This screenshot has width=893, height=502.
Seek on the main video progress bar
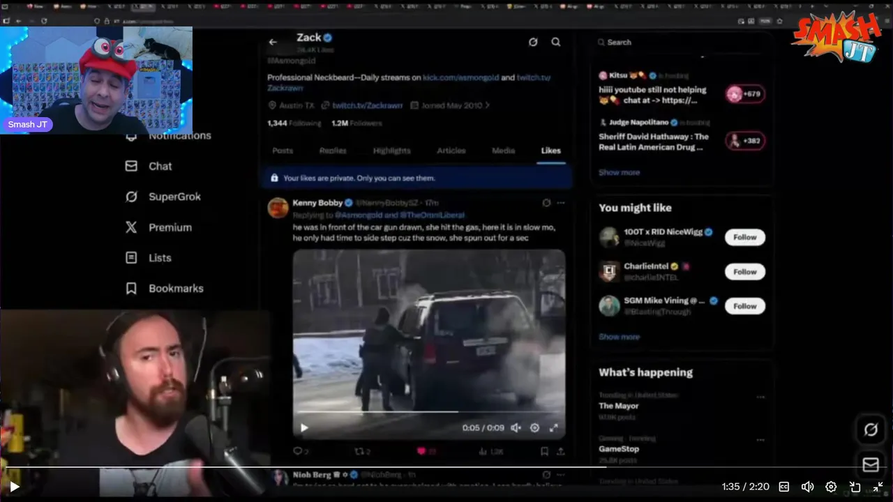pos(446,467)
